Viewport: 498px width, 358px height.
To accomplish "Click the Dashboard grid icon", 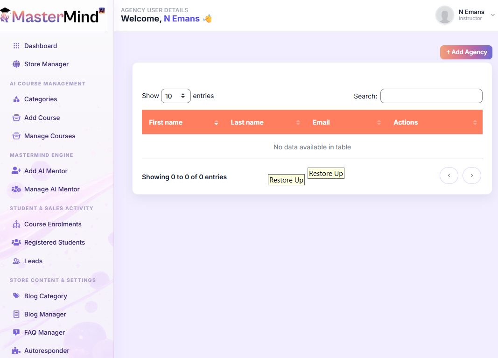I will [16, 46].
